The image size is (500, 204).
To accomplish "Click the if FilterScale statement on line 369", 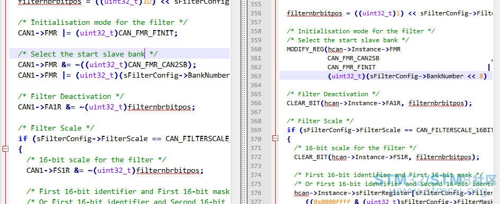I will [x=390, y=129].
